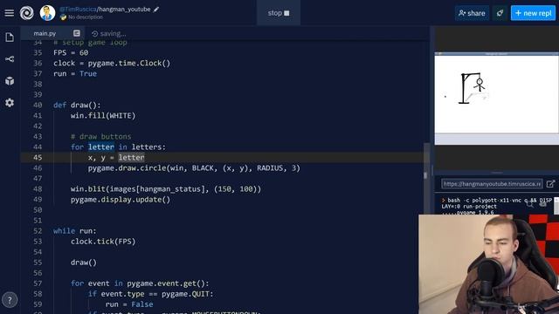Click the @TimRuscica username link
The image size is (559, 314).
[x=78, y=10]
